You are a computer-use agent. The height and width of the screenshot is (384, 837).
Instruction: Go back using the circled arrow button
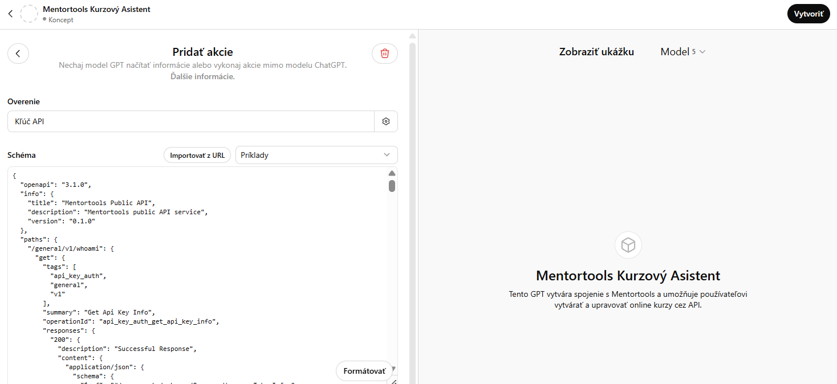click(18, 54)
